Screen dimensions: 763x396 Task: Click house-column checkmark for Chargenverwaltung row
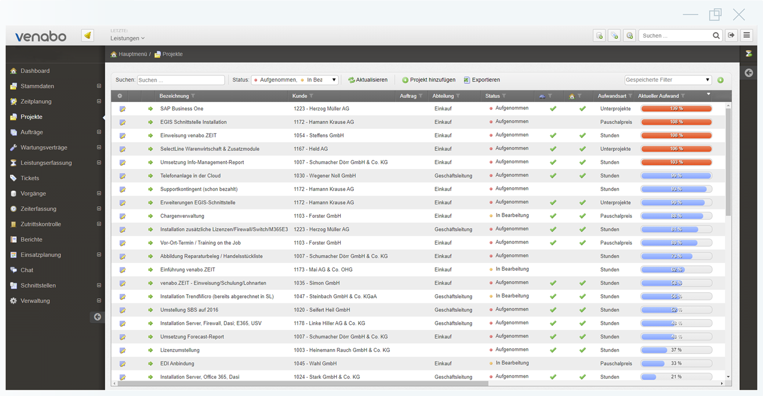pos(582,216)
